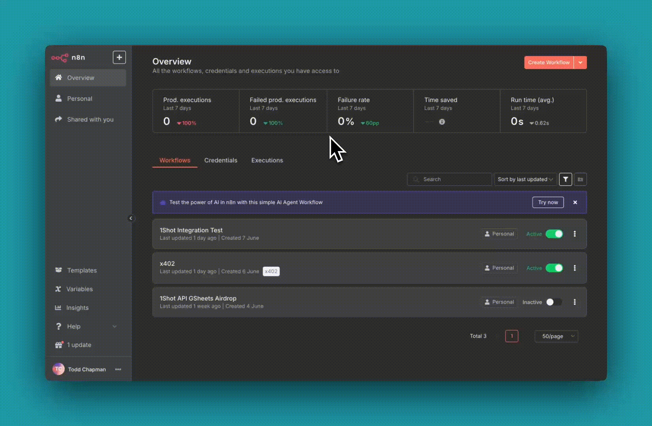This screenshot has width=652, height=426.
Task: Open the three-dot menu for x402 workflow
Action: pyautogui.click(x=575, y=268)
